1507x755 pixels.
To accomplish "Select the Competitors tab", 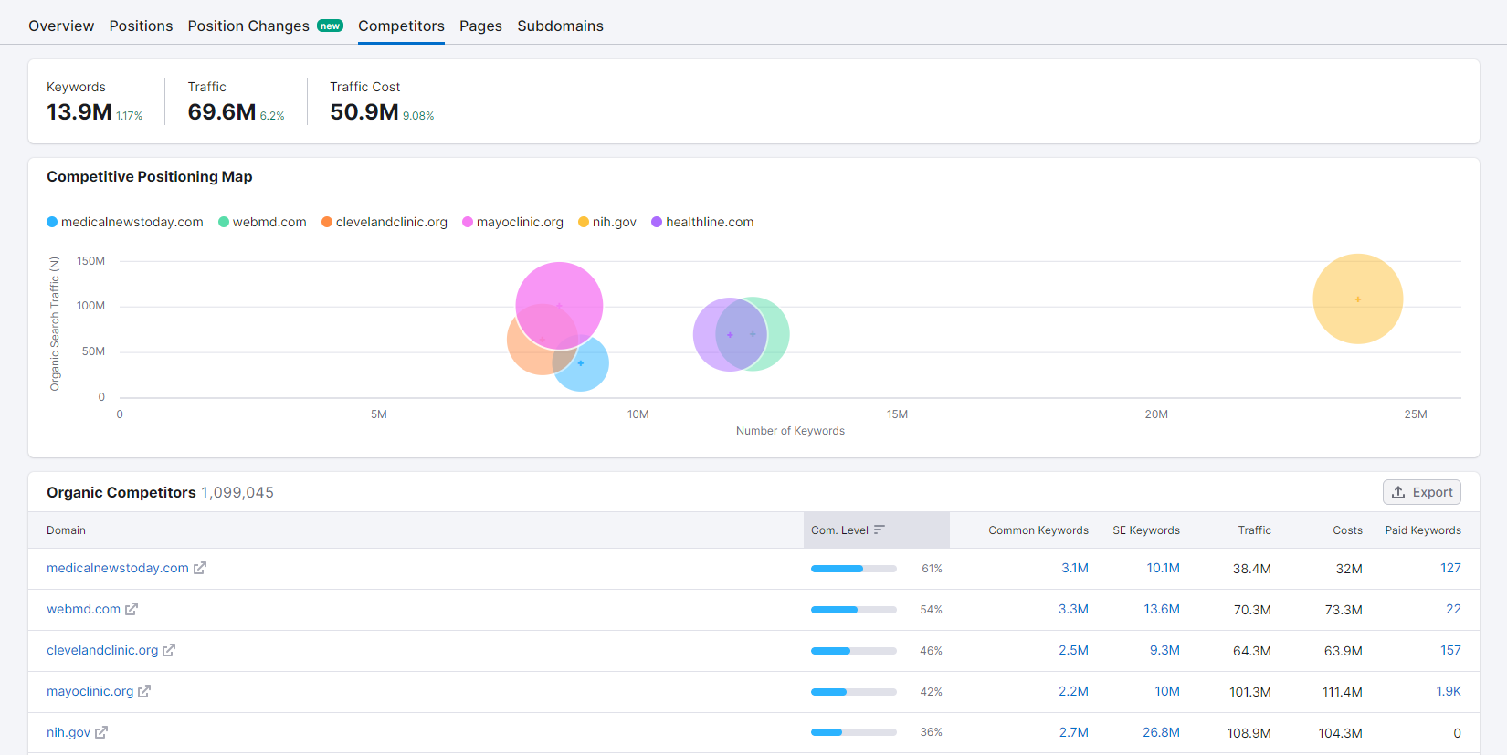I will tap(401, 26).
